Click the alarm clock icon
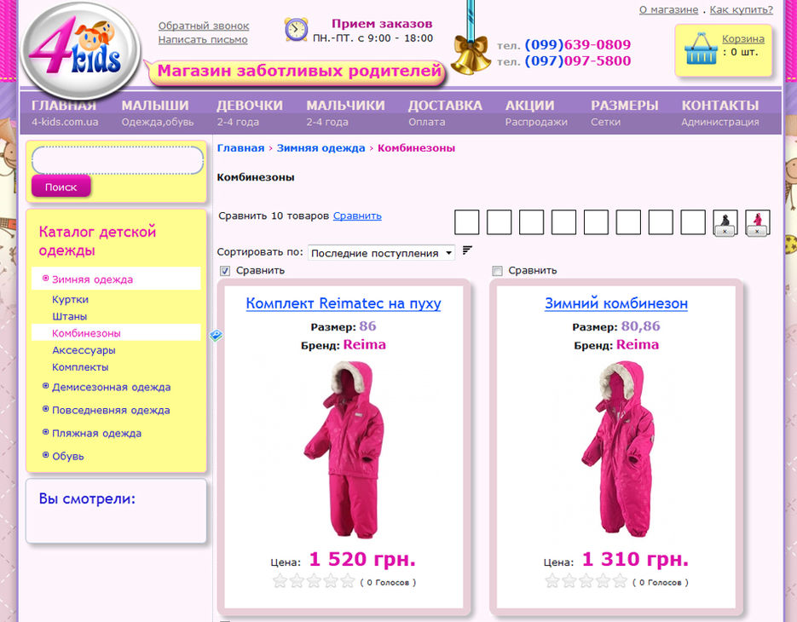 click(296, 30)
